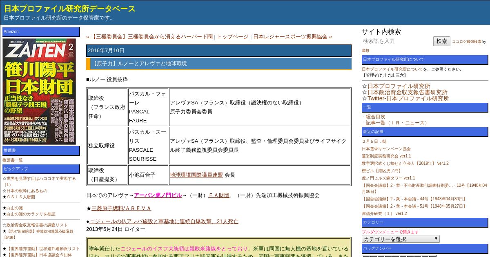Click the 検索 search button
Image resolution: width=490 pixels, height=257 pixels.
click(442, 41)
